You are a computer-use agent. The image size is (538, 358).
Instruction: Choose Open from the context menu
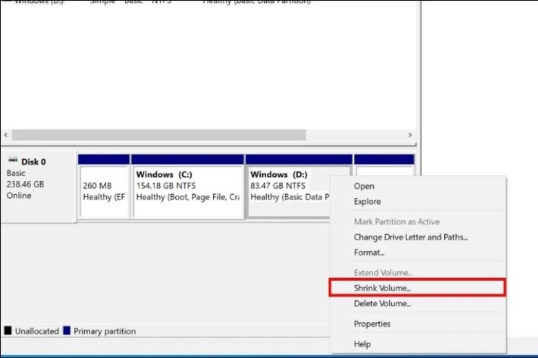click(364, 186)
